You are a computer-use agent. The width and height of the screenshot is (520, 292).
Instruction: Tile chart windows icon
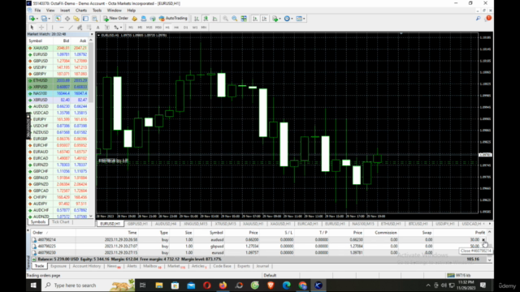(x=244, y=19)
